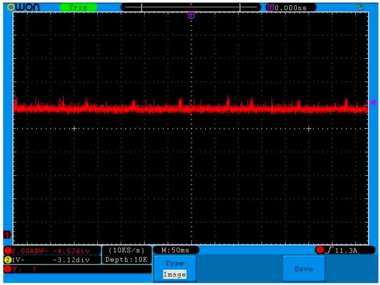Viewport: 380px width, 285px height.
Task: Click the (10KS/s) sample rate readout
Action: click(x=126, y=250)
